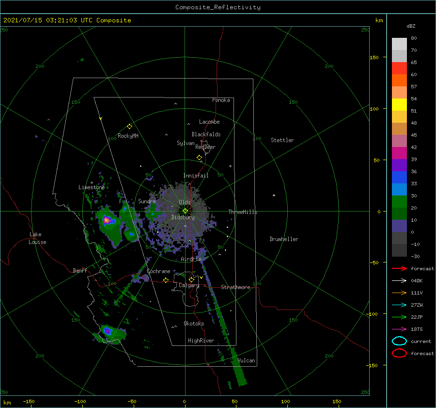Click the Cochrane label
Viewport: 436px width, 408px height.
click(158, 271)
